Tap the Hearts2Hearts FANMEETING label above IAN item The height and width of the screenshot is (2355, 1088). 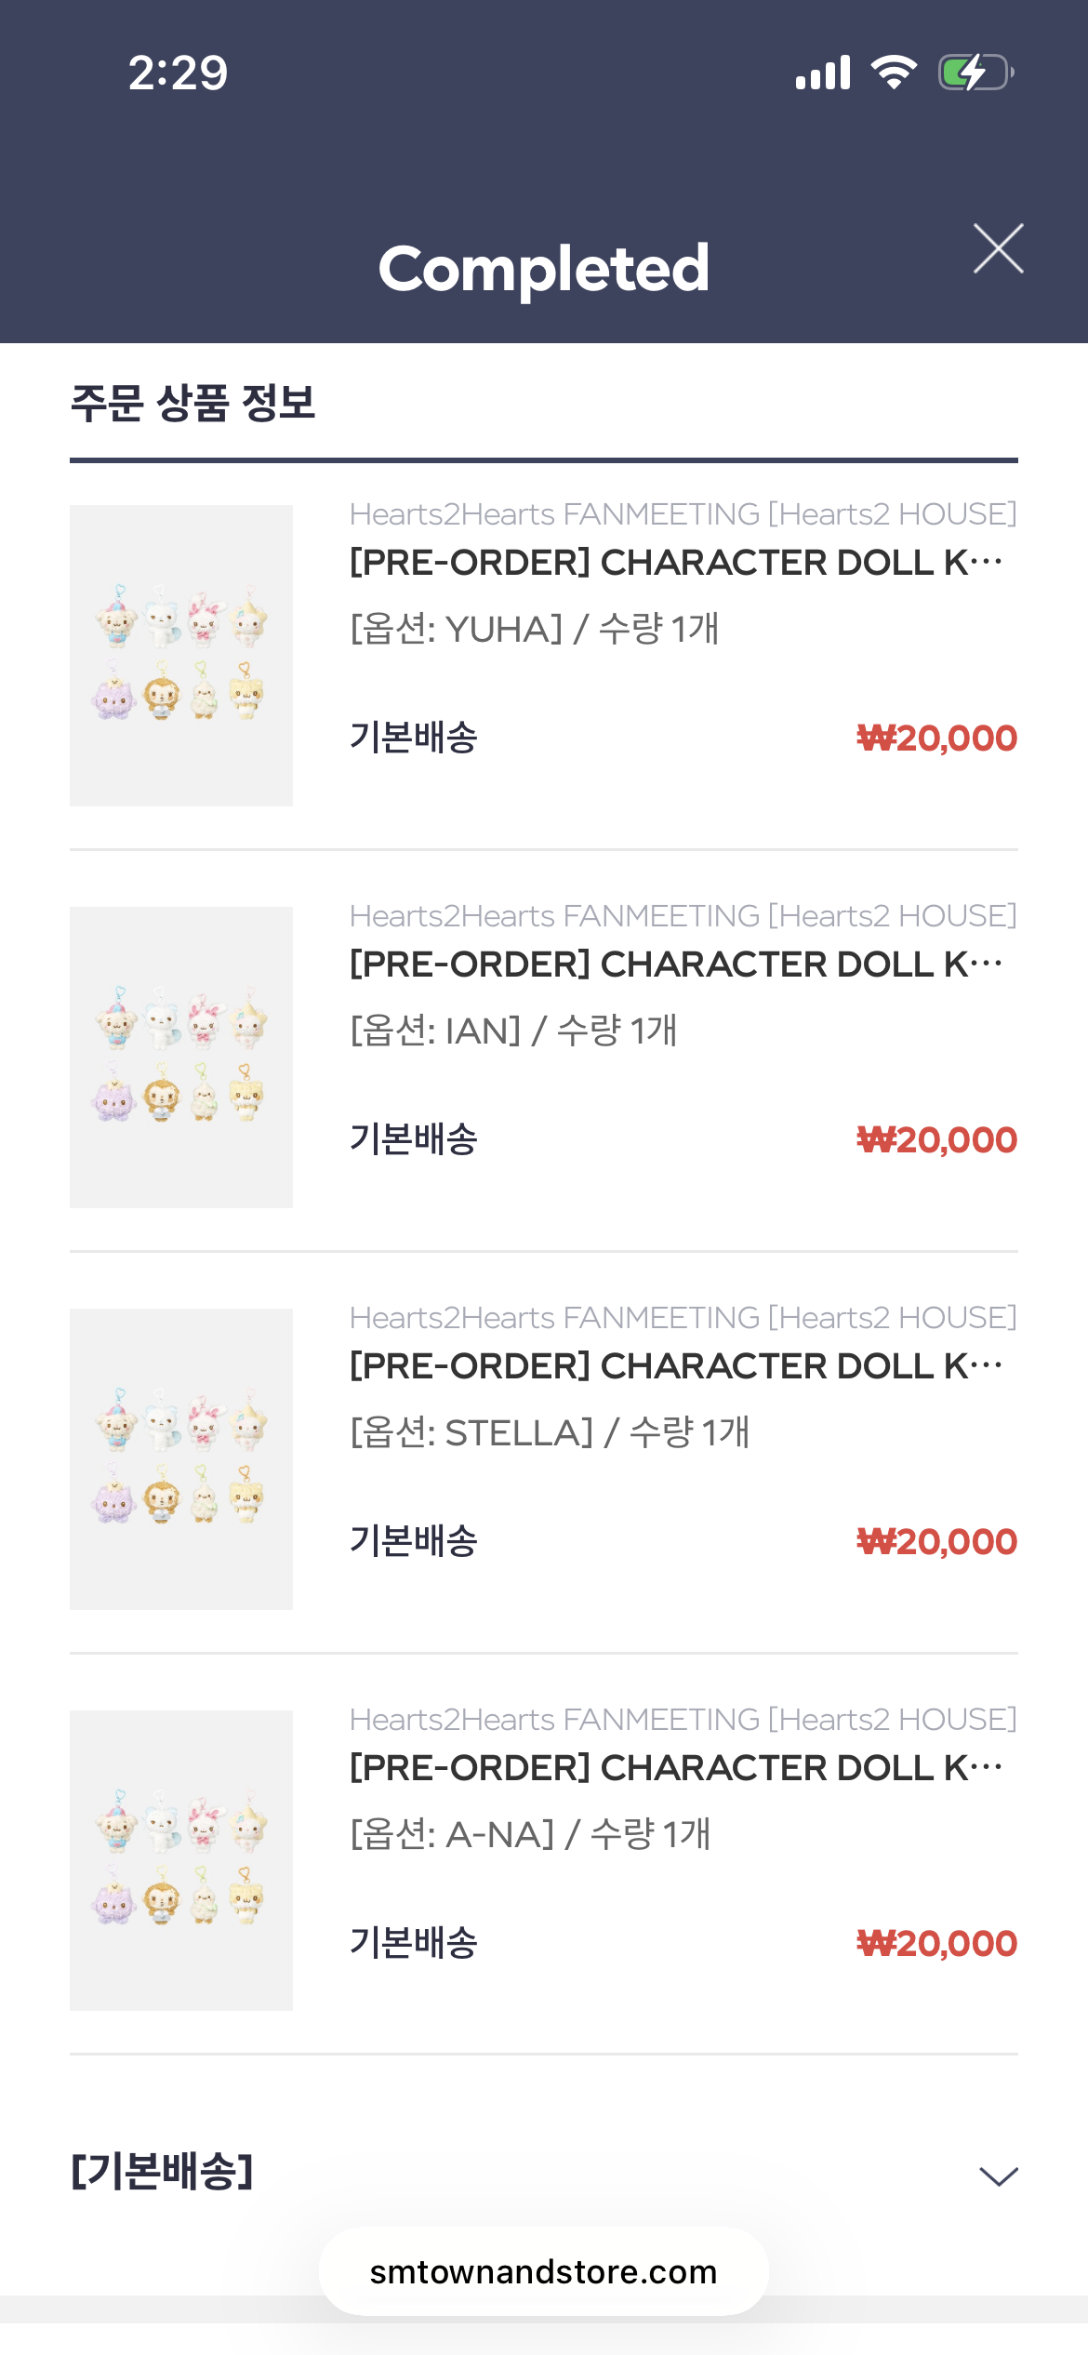pos(683,916)
